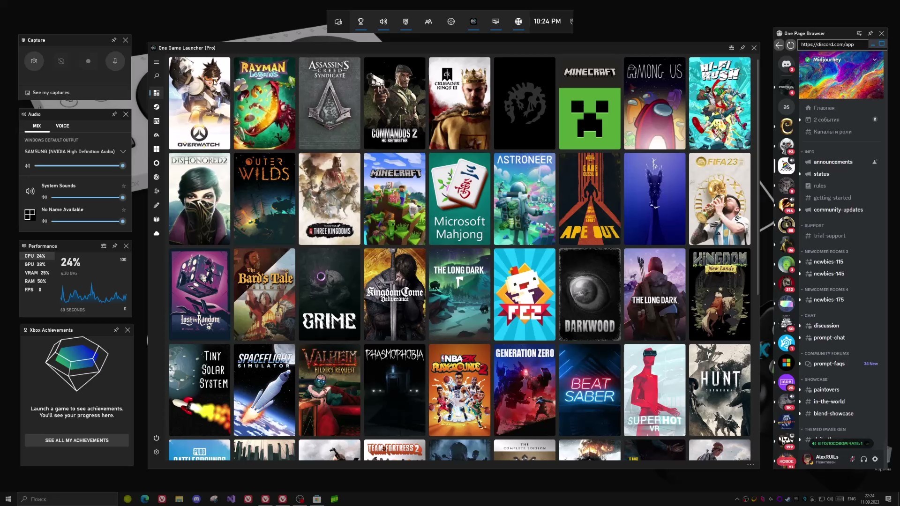The height and width of the screenshot is (506, 900).
Task: Favorite the System Sounds star
Action: coord(124,186)
